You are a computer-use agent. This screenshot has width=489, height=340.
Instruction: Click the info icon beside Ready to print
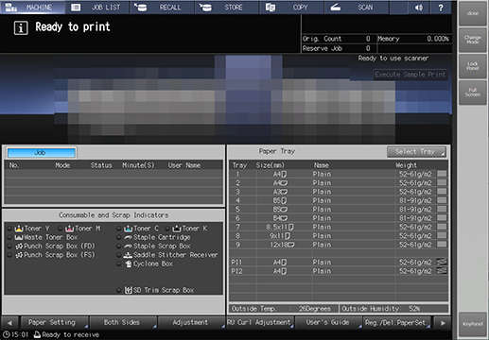[x=21, y=28]
